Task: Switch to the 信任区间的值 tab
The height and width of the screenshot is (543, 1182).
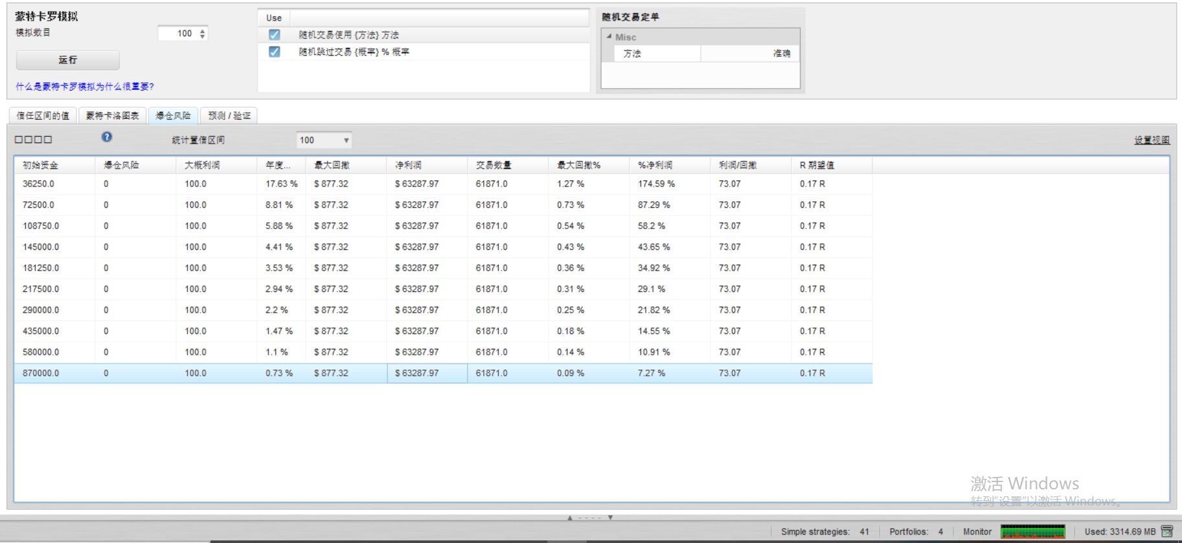Action: click(43, 116)
